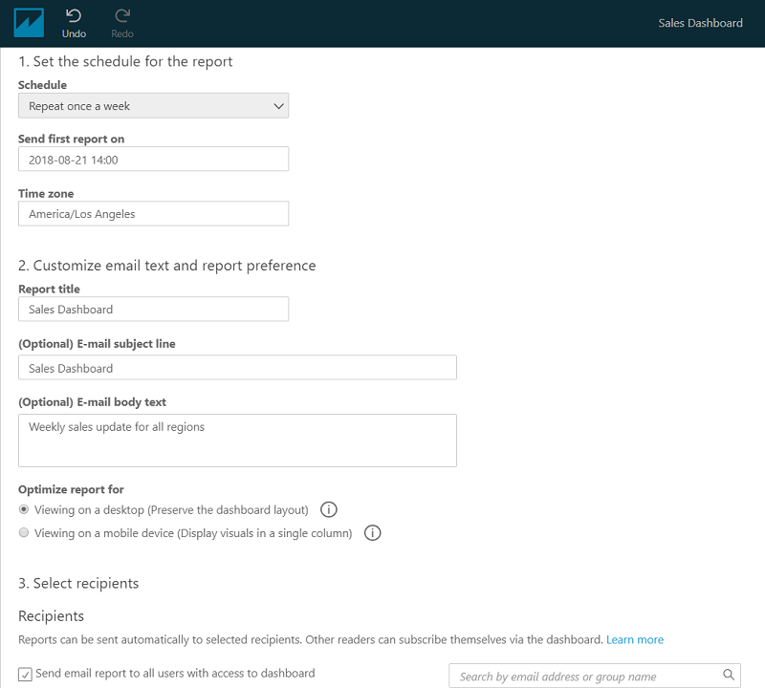Click the Redo icon
The width and height of the screenshot is (765, 688).
click(x=122, y=16)
